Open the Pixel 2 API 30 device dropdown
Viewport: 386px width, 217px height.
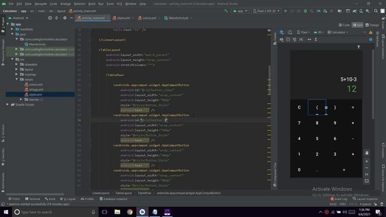click(266, 11)
